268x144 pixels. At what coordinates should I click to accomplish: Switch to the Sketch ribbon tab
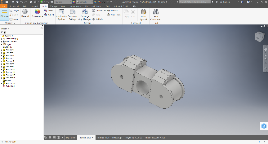25,6
